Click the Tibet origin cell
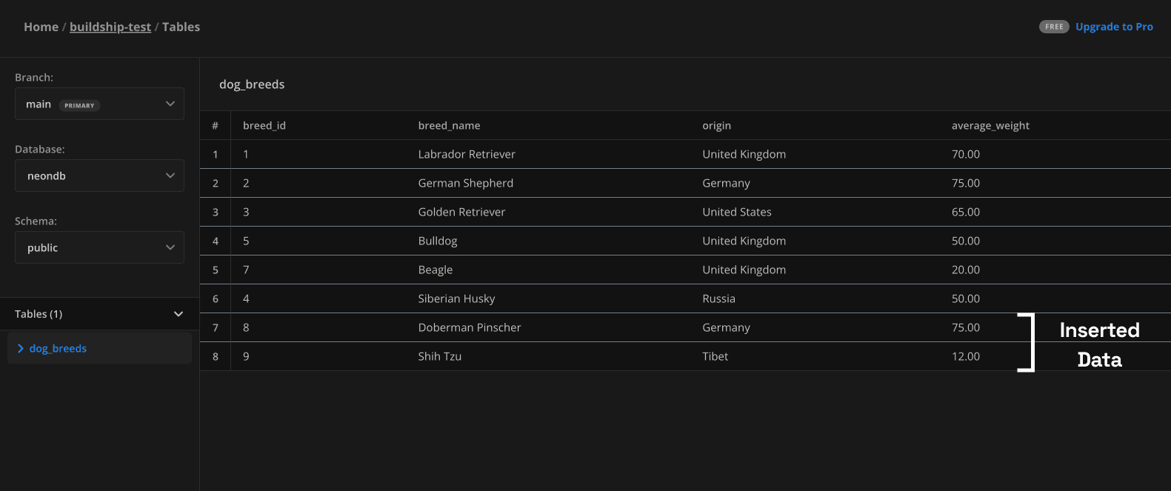The width and height of the screenshot is (1171, 491). [x=715, y=357]
